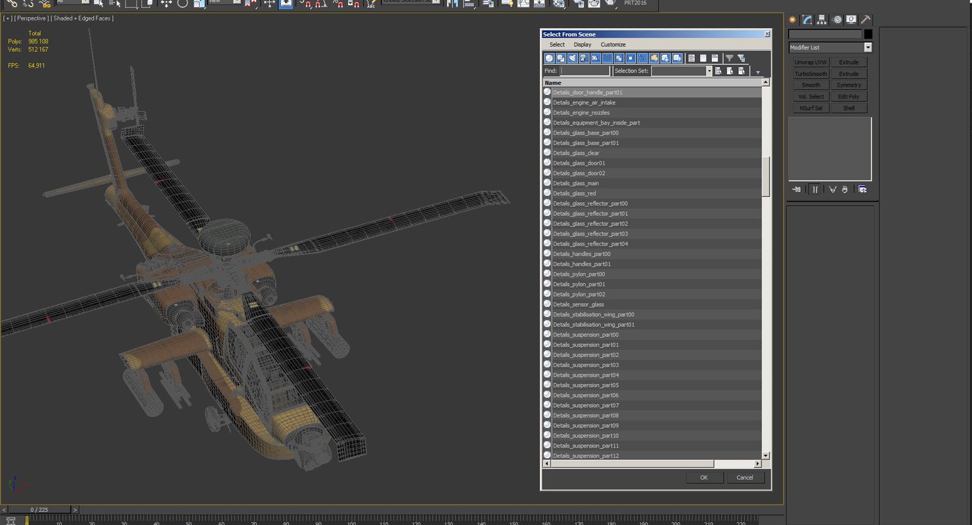This screenshot has height=525, width=972.
Task: Open the Hierarchy panel tab
Action: coord(822,20)
